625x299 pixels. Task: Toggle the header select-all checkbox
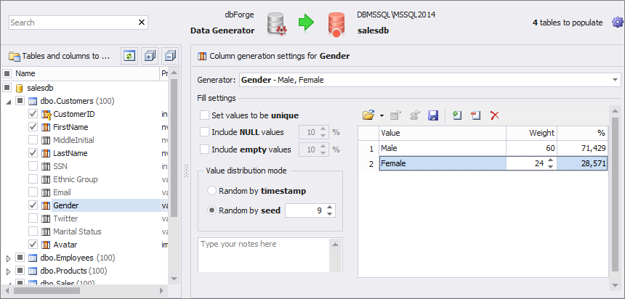tap(7, 73)
